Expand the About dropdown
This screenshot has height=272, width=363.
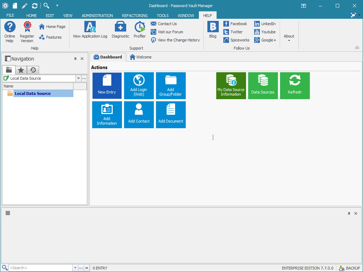[289, 38]
